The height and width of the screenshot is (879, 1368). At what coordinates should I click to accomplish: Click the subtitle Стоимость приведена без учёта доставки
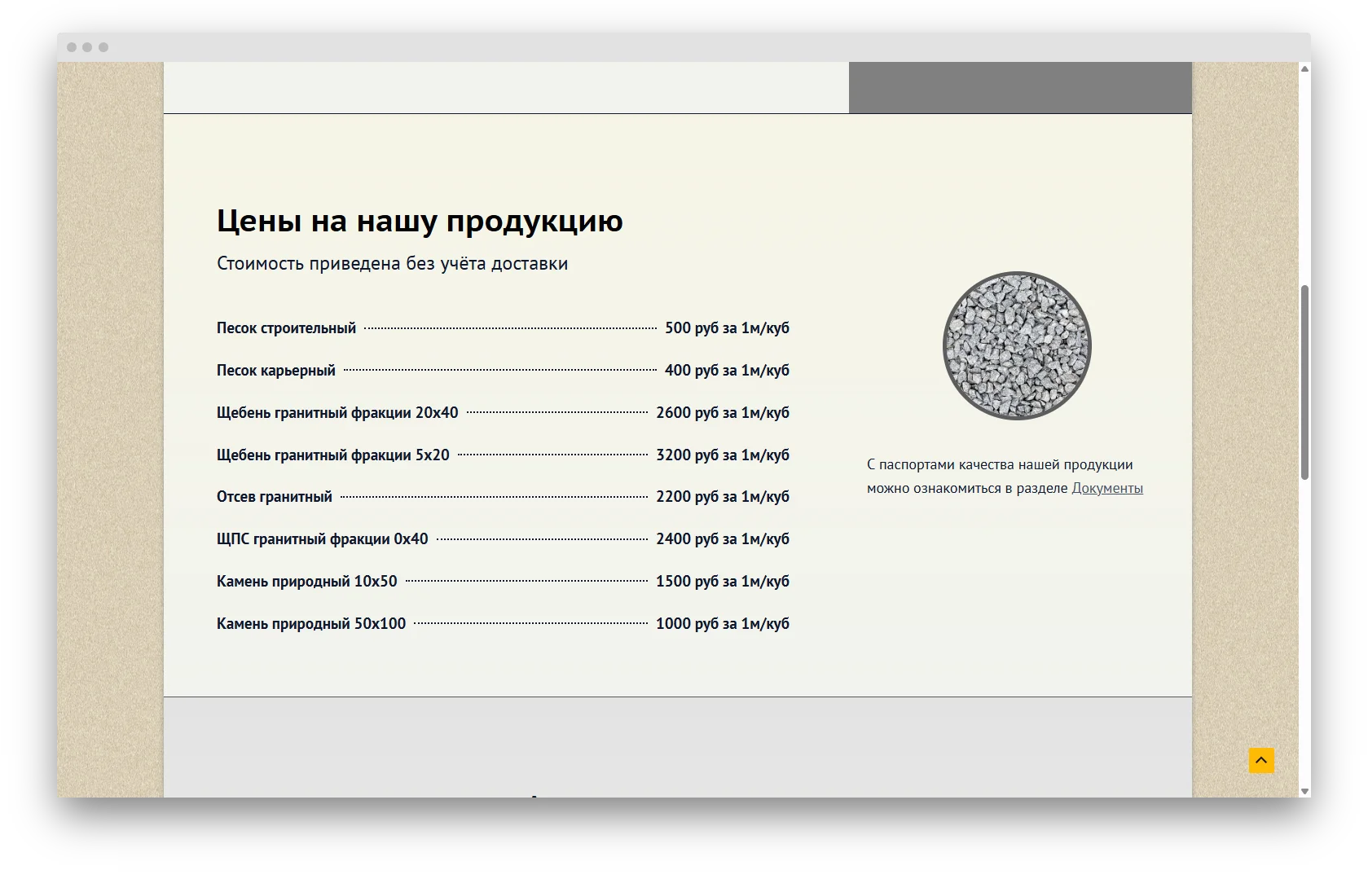[x=392, y=262]
